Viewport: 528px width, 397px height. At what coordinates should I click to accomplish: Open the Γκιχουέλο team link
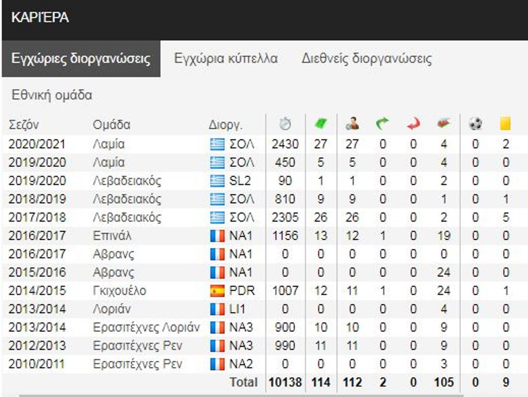[x=119, y=291]
